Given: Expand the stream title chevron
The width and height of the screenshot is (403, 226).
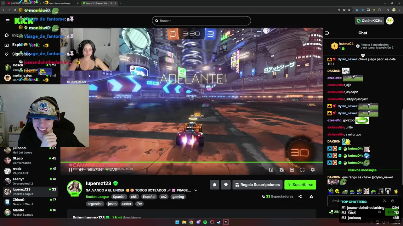Looking at the screenshot, I should pos(196,191).
